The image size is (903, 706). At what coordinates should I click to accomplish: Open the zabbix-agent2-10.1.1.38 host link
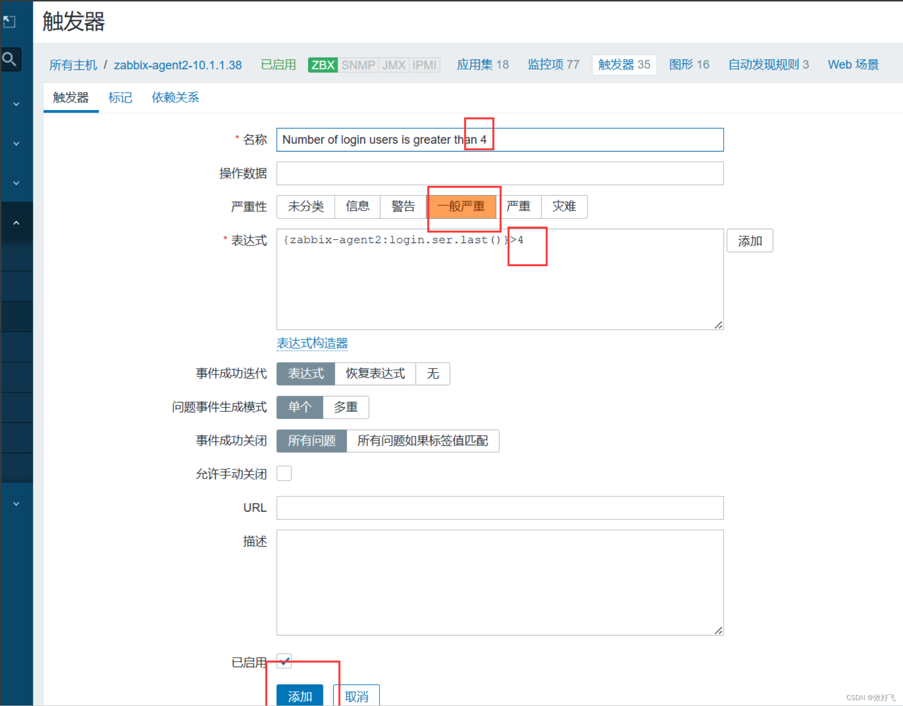pos(178,65)
